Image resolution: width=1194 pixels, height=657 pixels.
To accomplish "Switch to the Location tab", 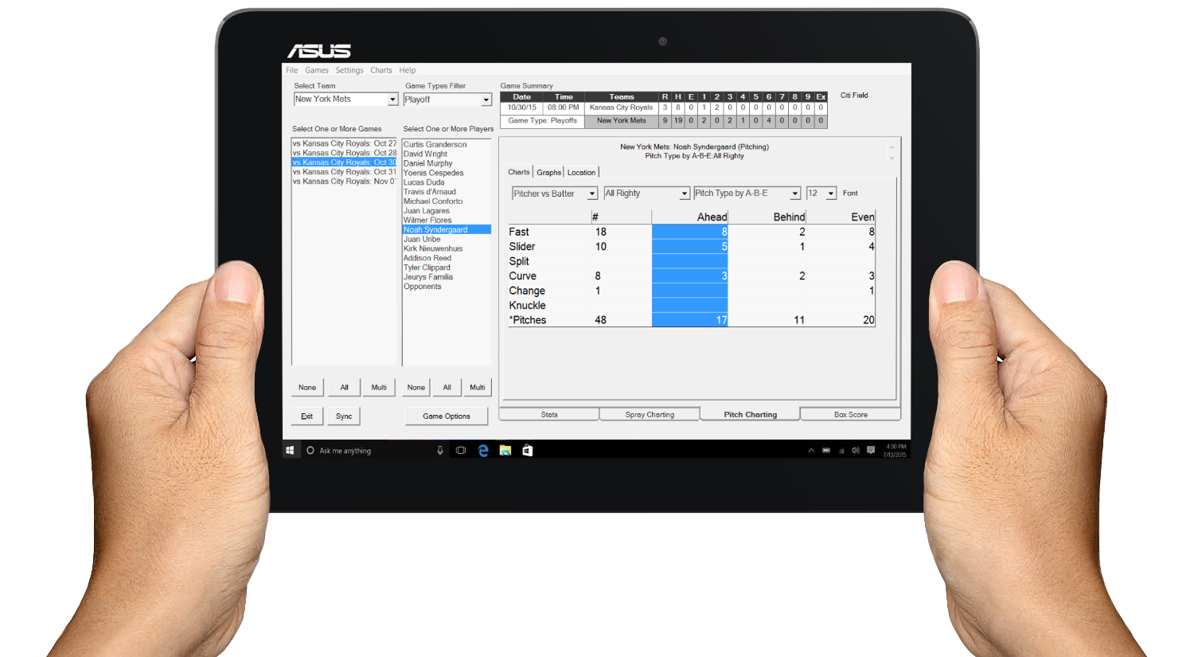I will 581,172.
